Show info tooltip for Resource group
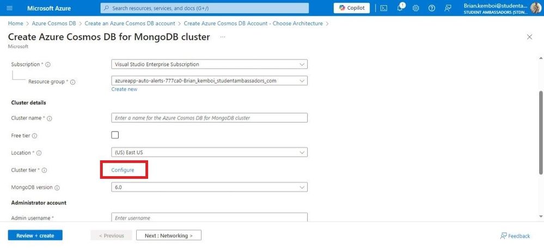Image resolution: width=544 pixels, height=248 pixels. [x=73, y=82]
